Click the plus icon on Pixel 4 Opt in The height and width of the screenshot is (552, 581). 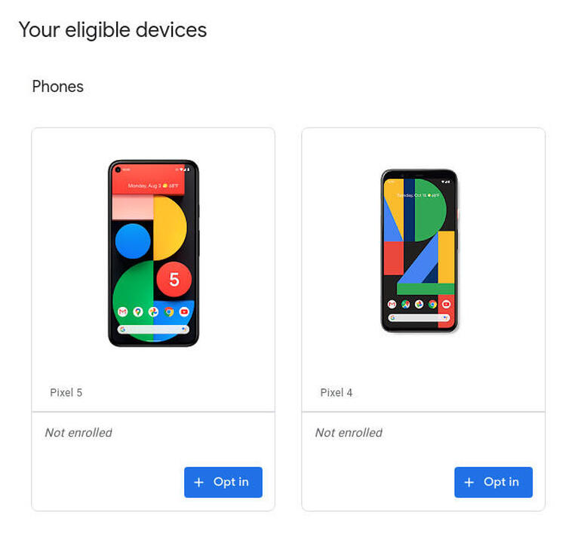[469, 483]
